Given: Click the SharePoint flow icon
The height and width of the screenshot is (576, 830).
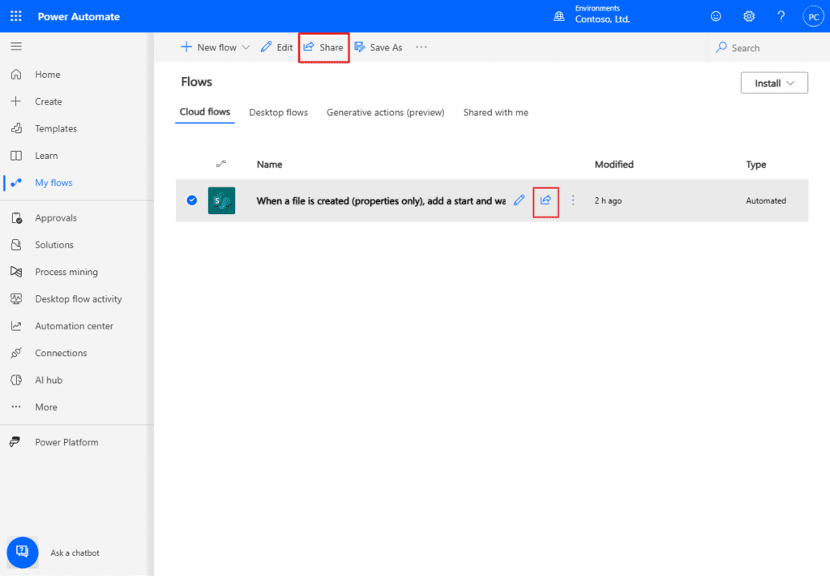Looking at the screenshot, I should tap(221, 200).
